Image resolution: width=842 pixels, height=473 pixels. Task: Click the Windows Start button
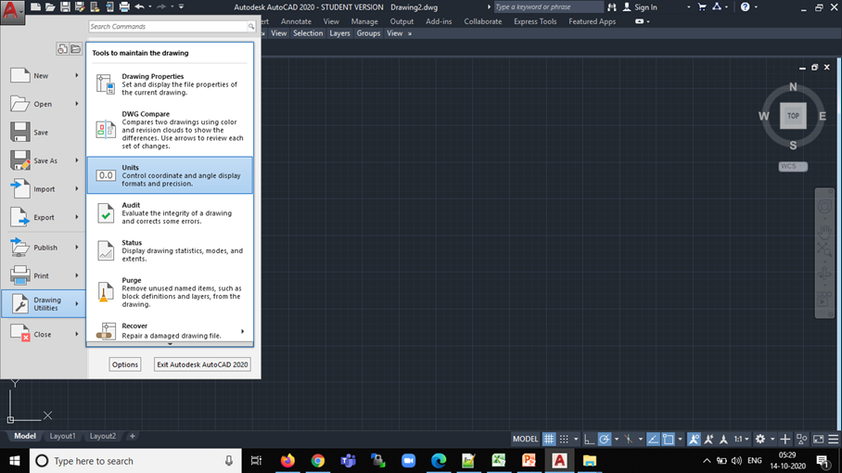pos(15,461)
